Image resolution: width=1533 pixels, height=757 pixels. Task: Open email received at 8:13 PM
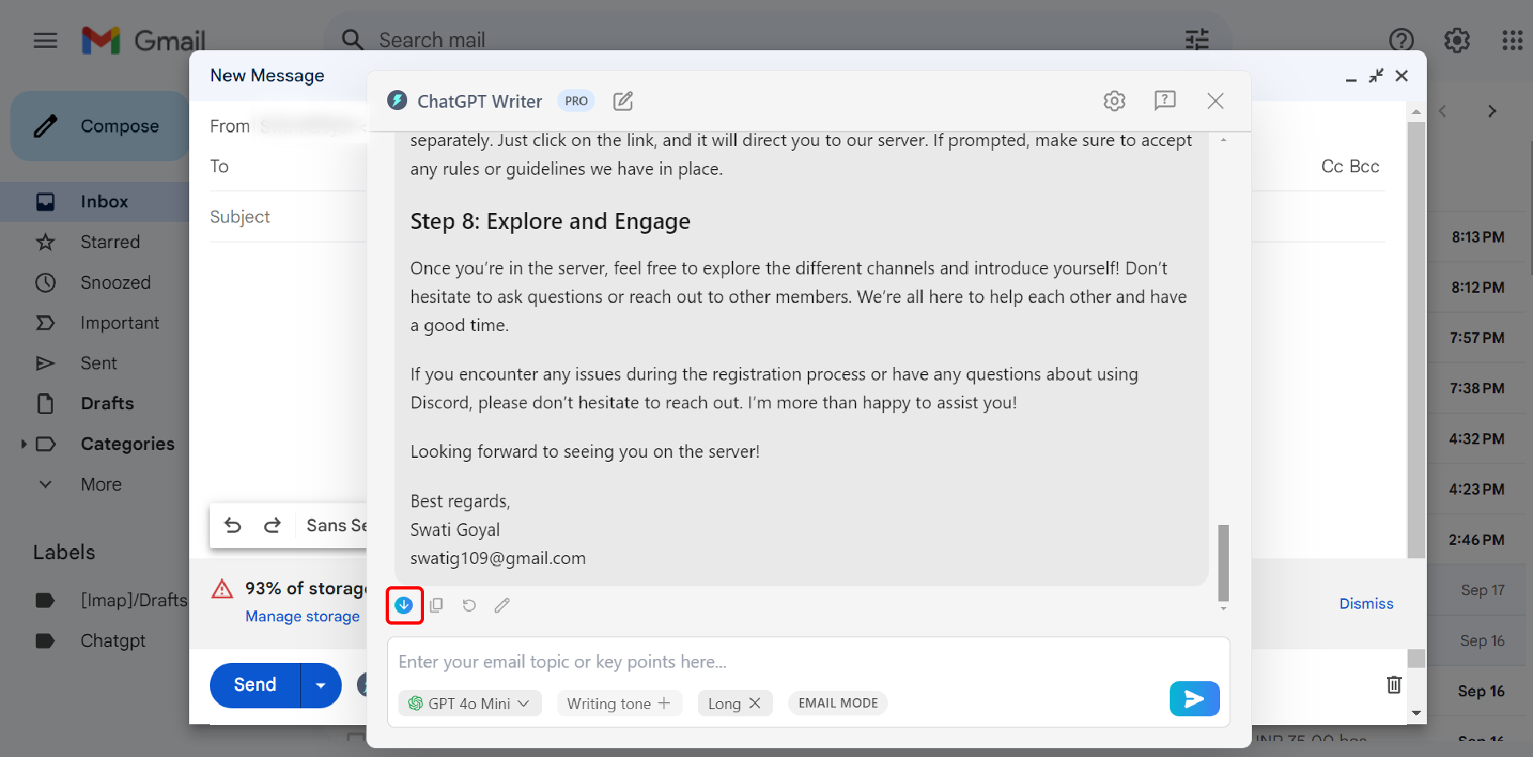click(x=1478, y=237)
